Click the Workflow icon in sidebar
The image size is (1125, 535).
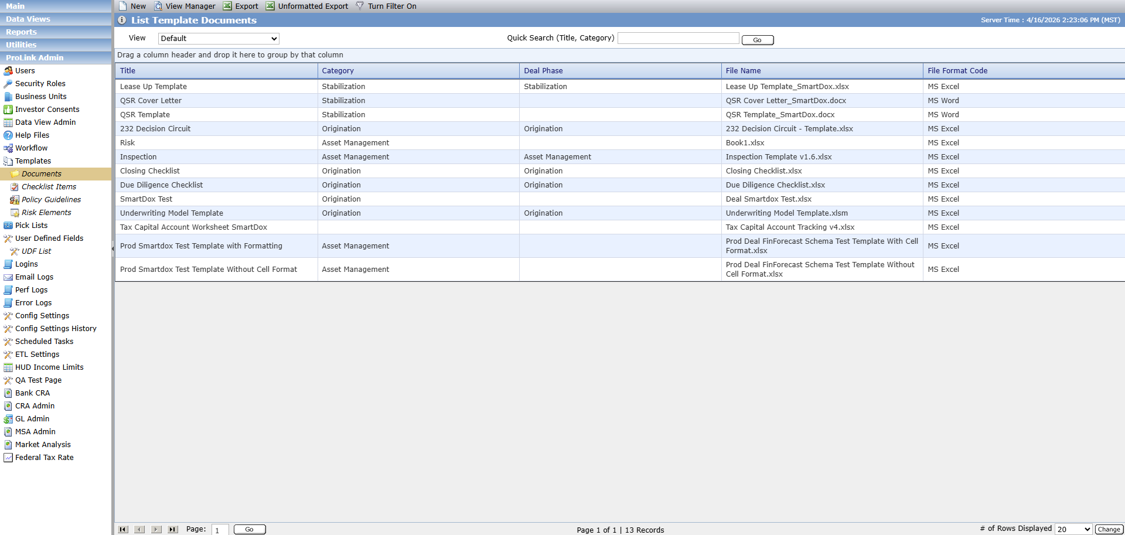(x=8, y=148)
